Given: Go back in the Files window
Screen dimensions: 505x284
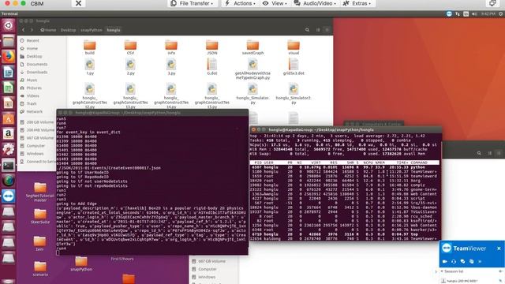Looking at the screenshot, I should pos(23,30).
